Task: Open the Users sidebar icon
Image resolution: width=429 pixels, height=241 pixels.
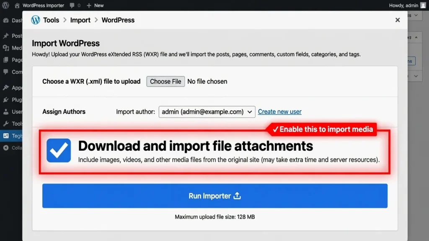Action: [x=6, y=112]
